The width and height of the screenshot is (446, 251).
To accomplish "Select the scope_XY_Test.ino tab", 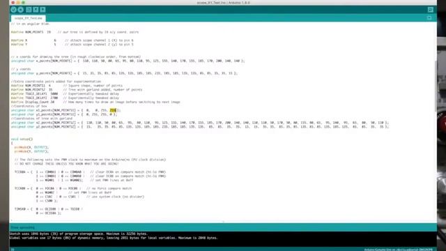I will [28, 18].
